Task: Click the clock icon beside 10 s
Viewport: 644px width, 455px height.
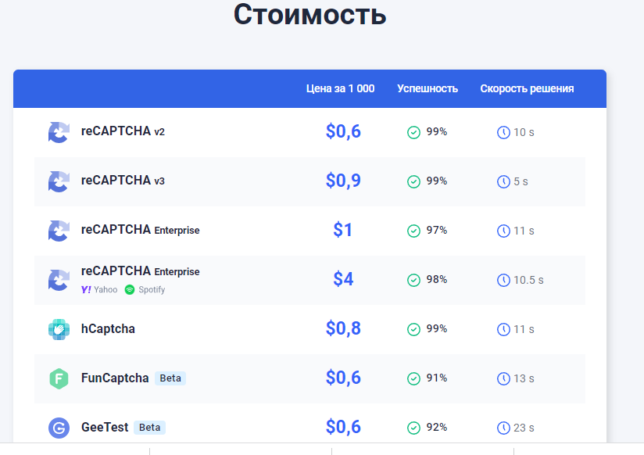Action: click(503, 132)
